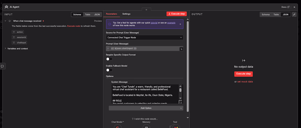Click the 'No output data' text
This screenshot has width=301, height=128.
244,67
